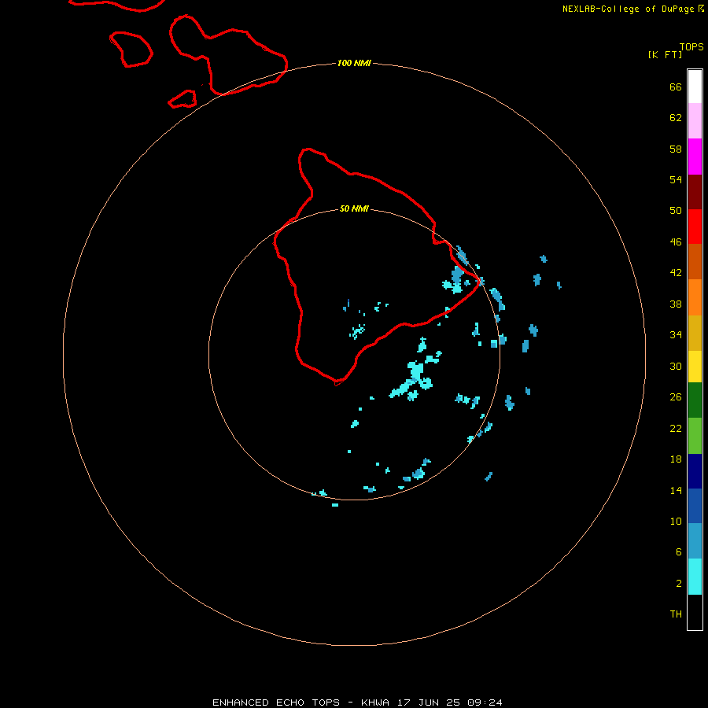Click the "TH" threshold label
This screenshot has width=708, height=708.
[676, 614]
